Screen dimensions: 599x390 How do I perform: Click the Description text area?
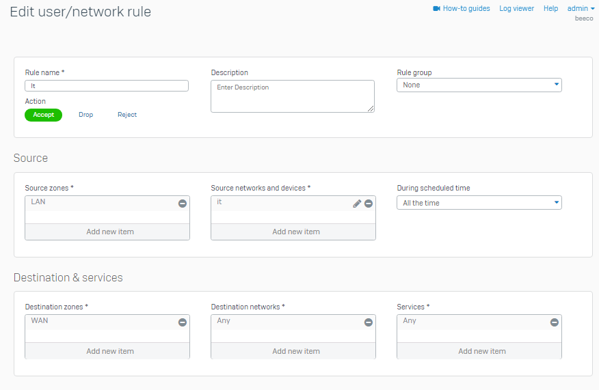coord(292,96)
